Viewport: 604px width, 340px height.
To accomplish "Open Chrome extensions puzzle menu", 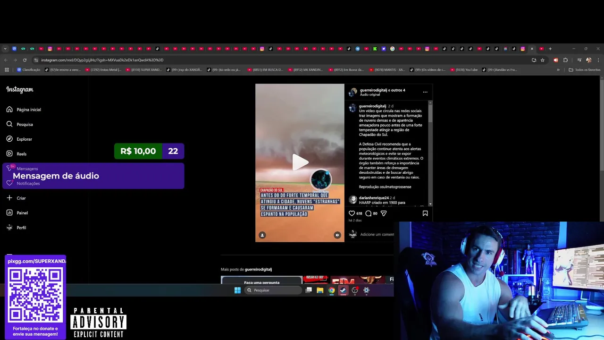I will [566, 60].
